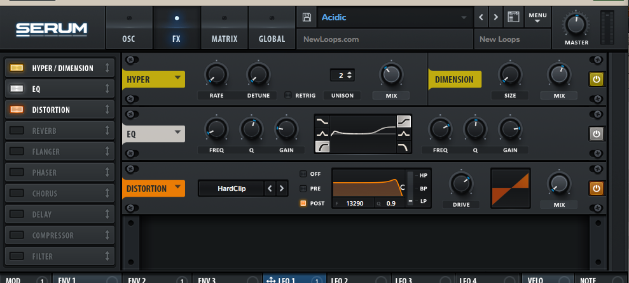Reorder Phaser effect handle

point(107,173)
